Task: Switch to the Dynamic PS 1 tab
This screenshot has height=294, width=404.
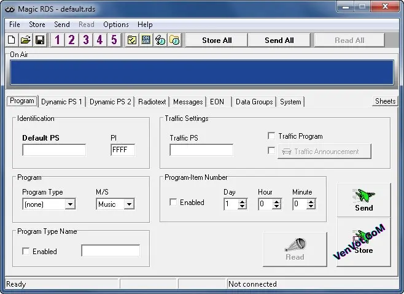Action: 61,102
